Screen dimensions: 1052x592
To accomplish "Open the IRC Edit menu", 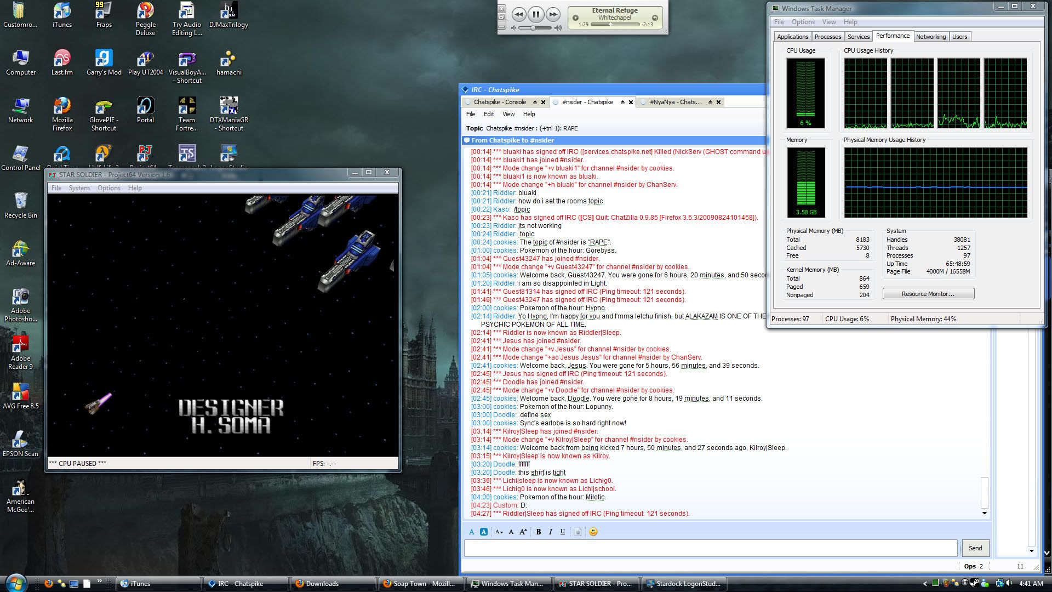I will coord(489,114).
